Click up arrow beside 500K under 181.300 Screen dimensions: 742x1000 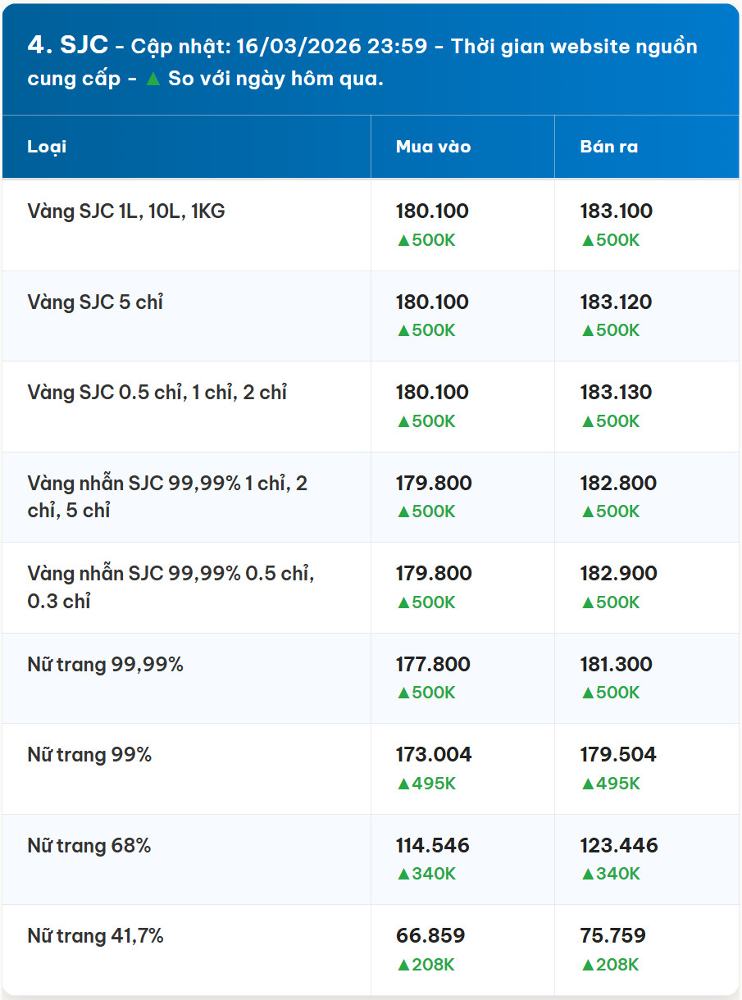coord(587,693)
